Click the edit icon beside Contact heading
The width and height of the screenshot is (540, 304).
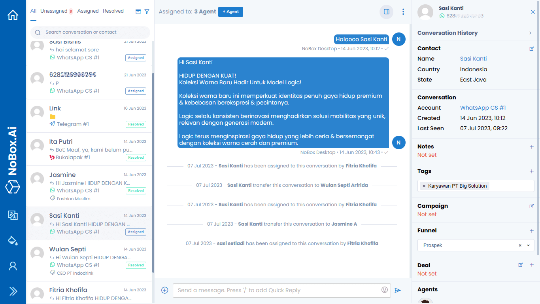pyautogui.click(x=531, y=48)
